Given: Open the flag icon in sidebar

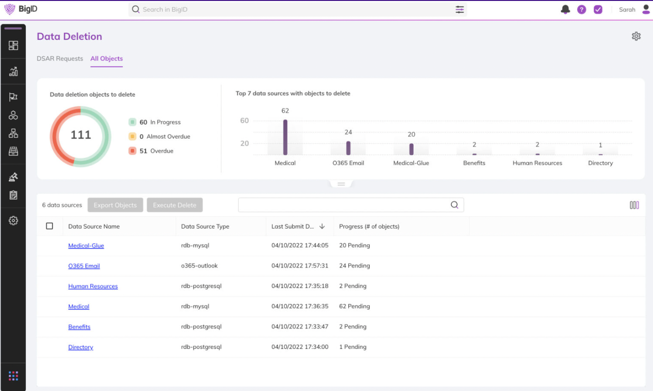Looking at the screenshot, I should (13, 97).
